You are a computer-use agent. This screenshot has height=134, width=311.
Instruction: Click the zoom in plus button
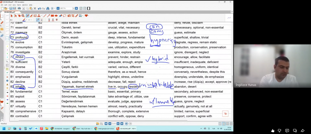pos(76,9)
